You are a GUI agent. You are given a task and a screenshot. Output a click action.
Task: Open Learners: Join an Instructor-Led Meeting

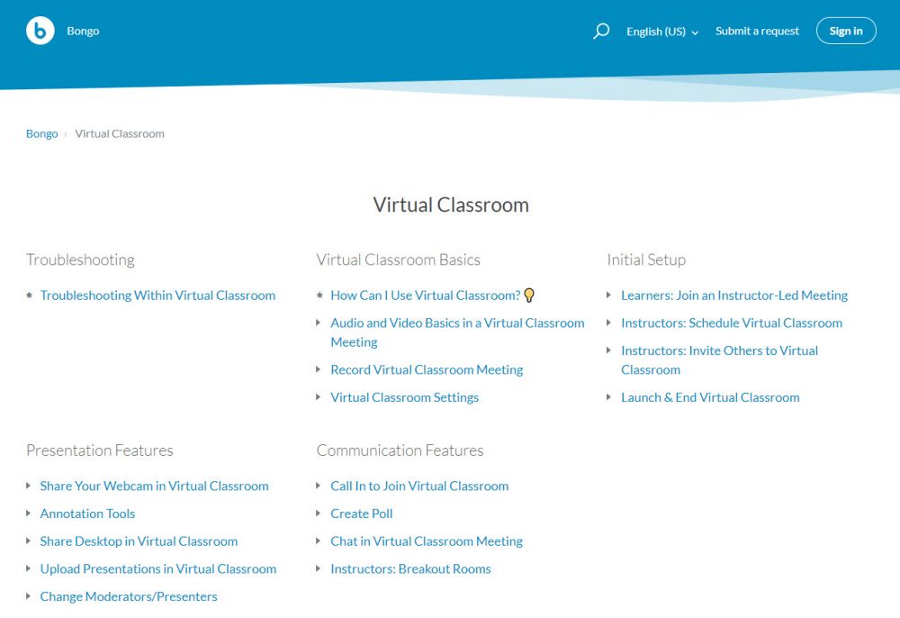pos(733,295)
